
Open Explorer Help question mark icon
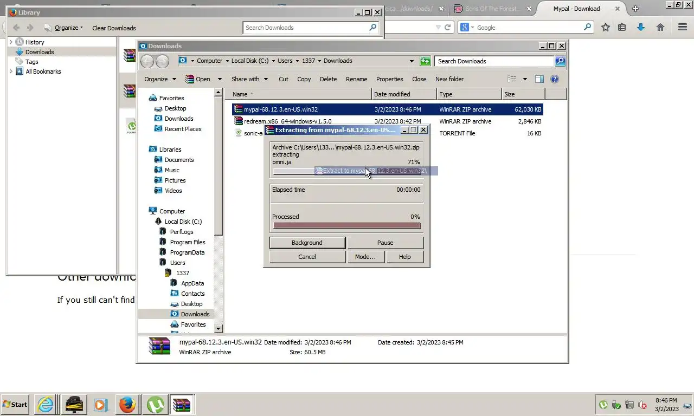coord(555,79)
